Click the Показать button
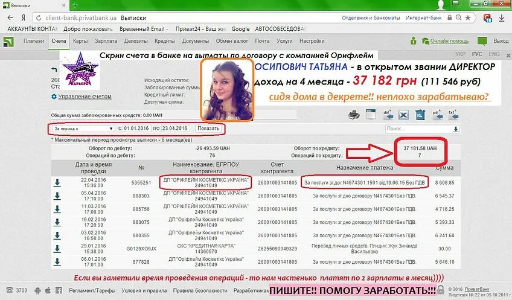Viewport: 512px width, 300px height. (208, 129)
